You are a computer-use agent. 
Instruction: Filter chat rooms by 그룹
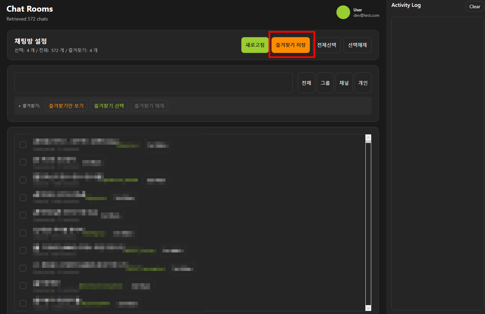(325, 83)
